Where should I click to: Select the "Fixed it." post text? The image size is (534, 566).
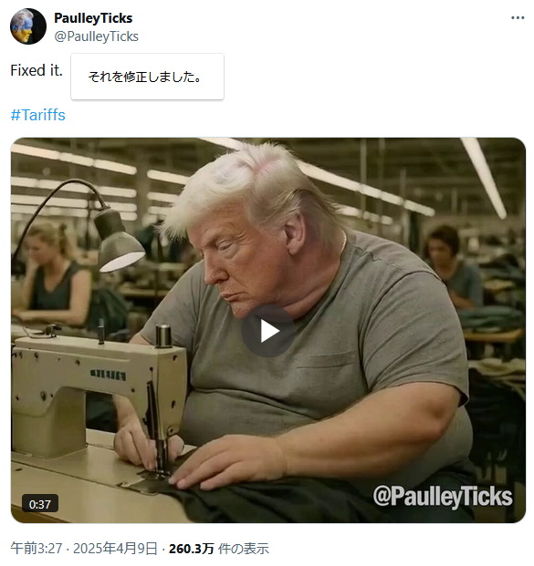(x=37, y=70)
